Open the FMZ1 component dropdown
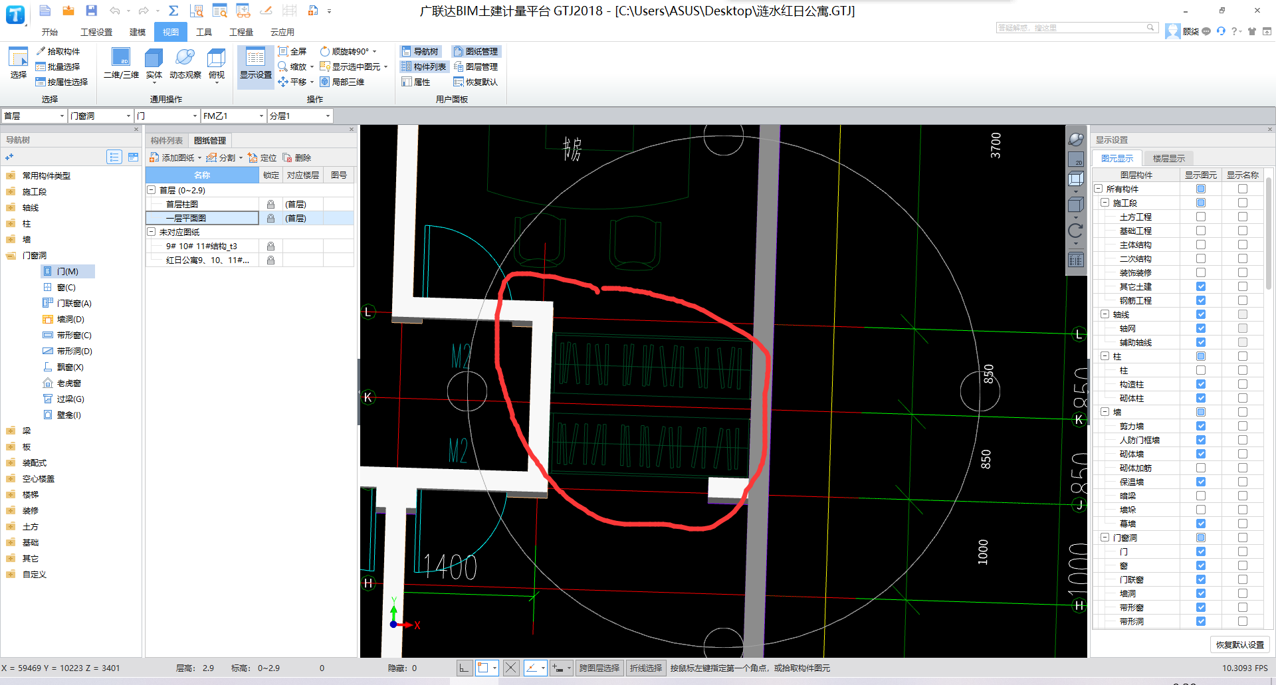This screenshot has width=1276, height=685. (x=234, y=116)
